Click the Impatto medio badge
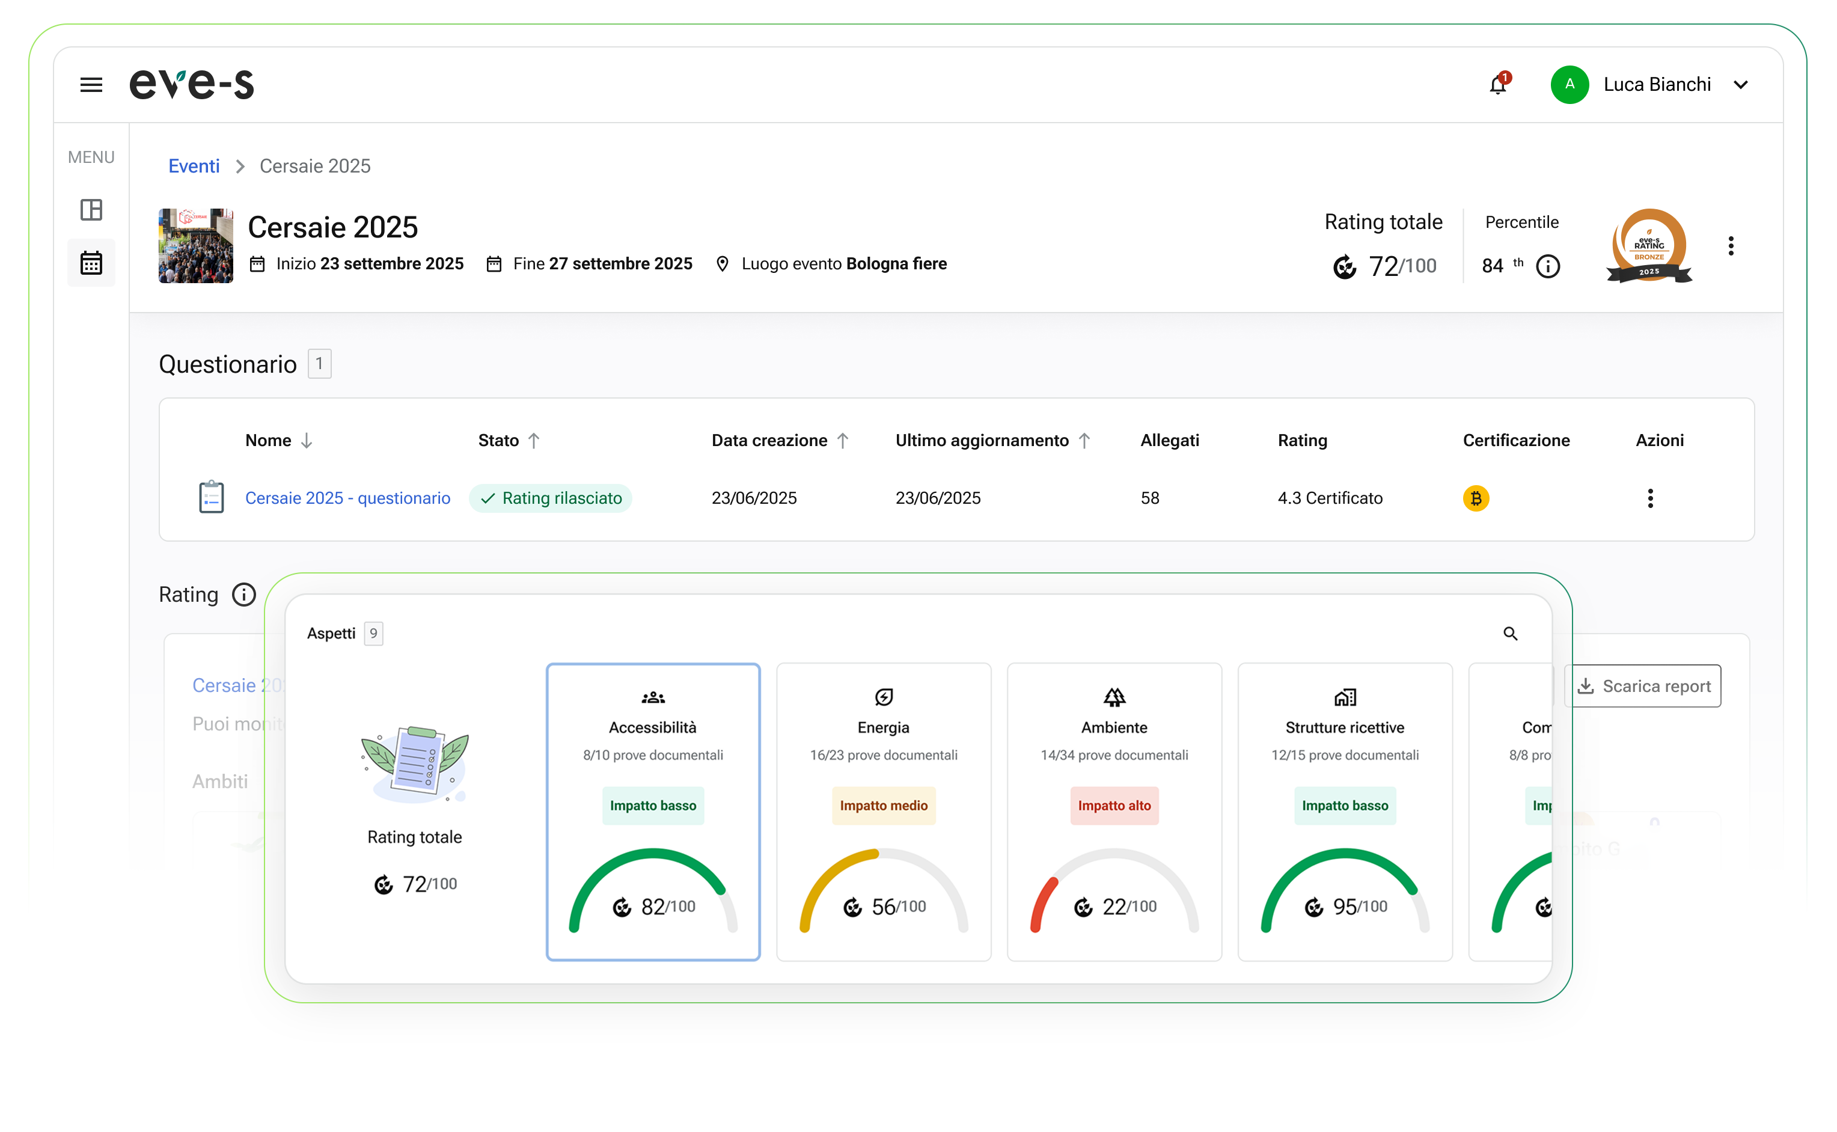 (x=883, y=806)
